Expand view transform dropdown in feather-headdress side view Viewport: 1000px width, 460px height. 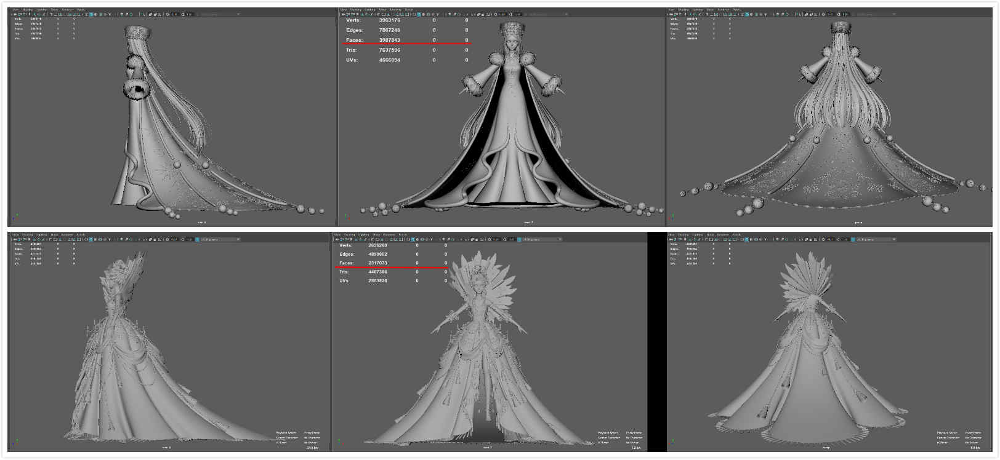click(220, 239)
